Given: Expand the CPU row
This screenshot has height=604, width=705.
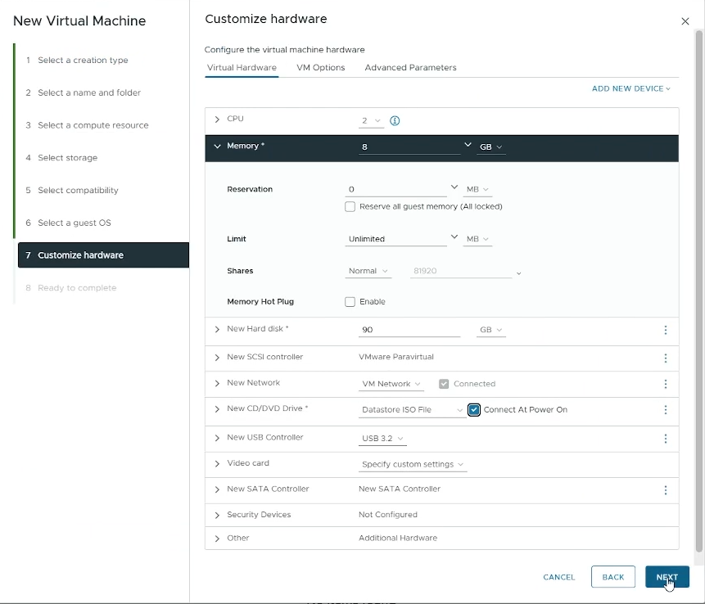Looking at the screenshot, I should [216, 119].
